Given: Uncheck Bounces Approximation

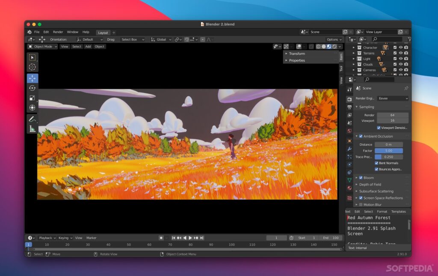Looking at the screenshot, I should (x=376, y=169).
